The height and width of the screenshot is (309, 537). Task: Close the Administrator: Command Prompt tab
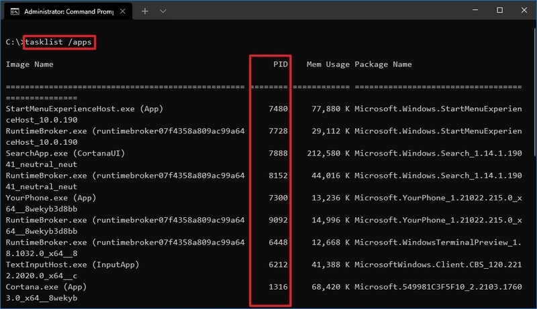[123, 11]
